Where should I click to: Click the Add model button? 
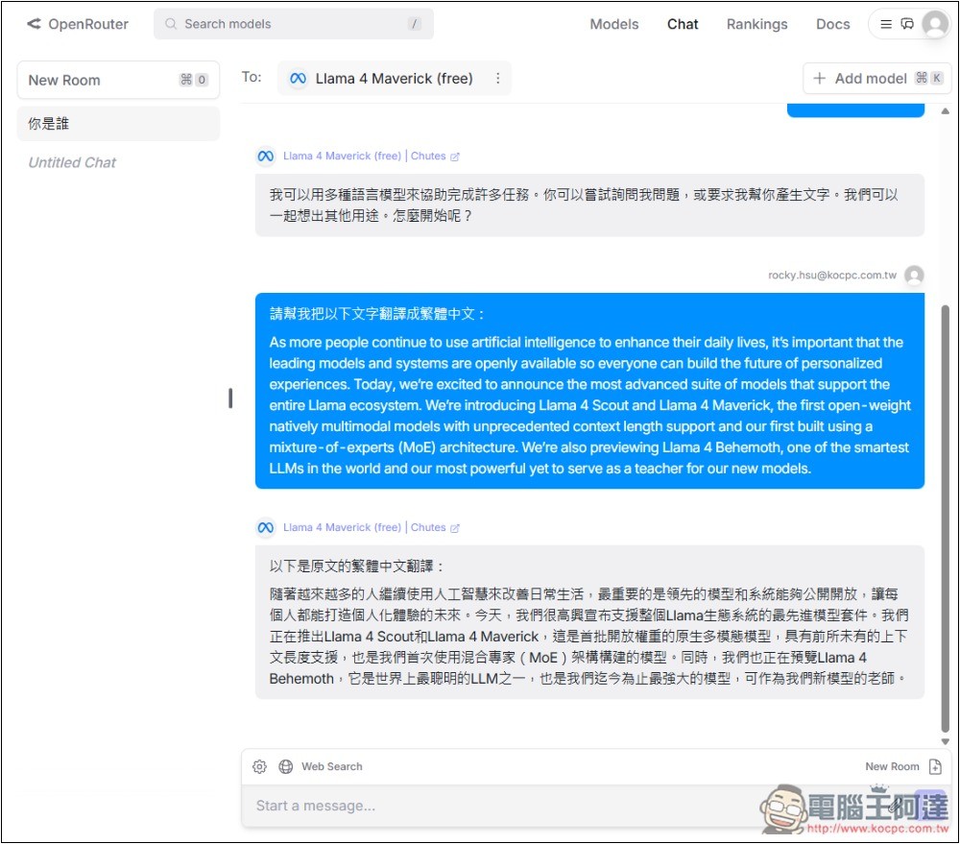(x=876, y=79)
